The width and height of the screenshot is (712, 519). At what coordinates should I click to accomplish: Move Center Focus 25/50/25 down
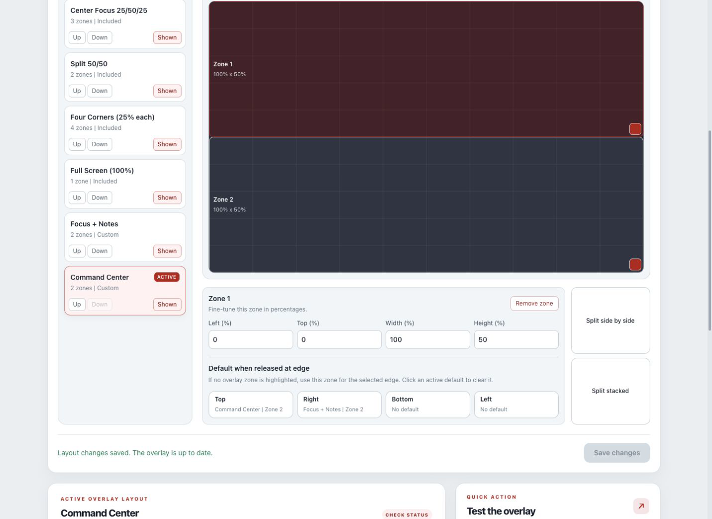click(100, 37)
